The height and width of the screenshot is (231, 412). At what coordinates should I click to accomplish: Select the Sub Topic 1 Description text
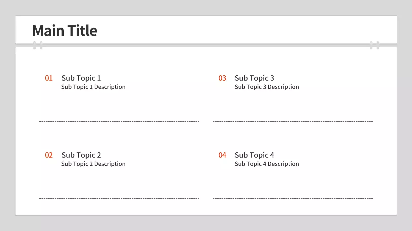(93, 87)
